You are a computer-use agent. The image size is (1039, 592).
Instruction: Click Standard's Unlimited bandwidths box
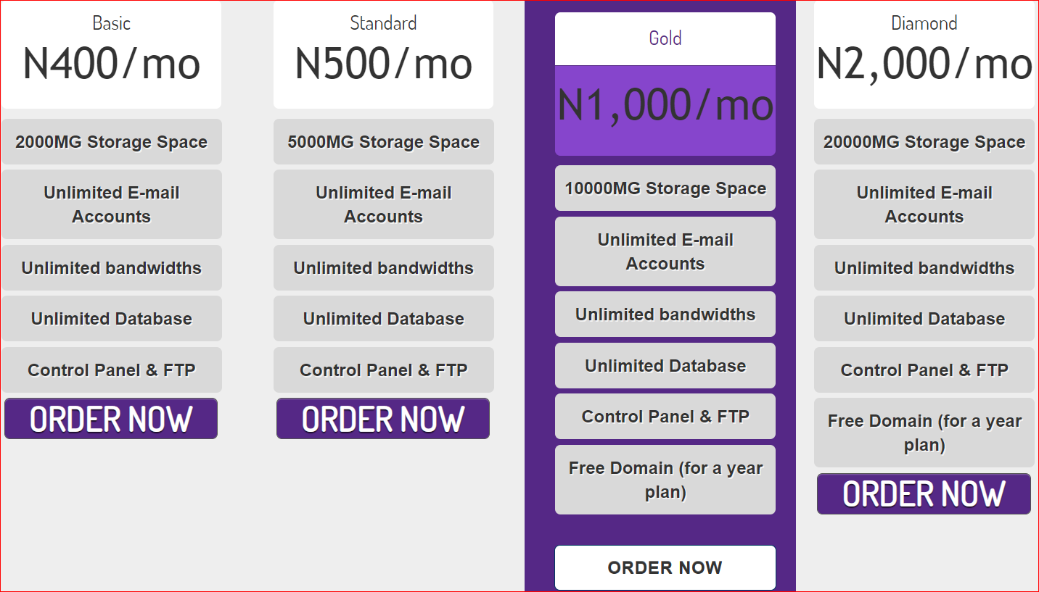tap(383, 268)
